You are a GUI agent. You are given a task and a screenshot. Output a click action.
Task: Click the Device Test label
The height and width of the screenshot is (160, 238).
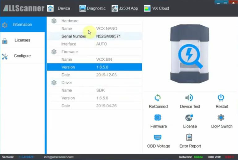[x=190, y=106]
